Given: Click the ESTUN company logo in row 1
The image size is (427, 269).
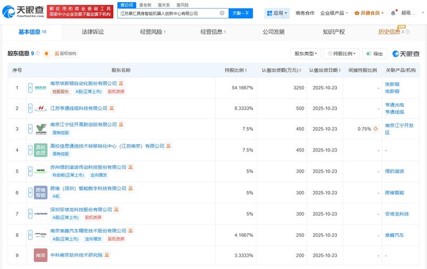Looking at the screenshot, I should 40,88.
